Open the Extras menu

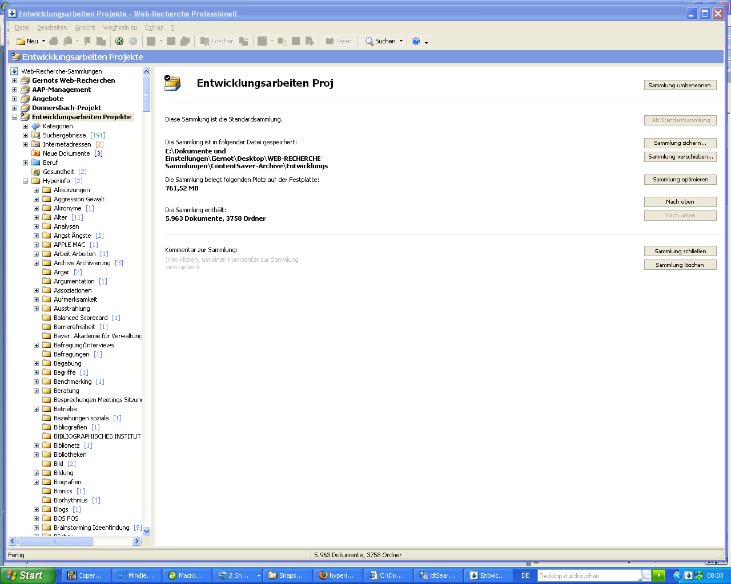click(154, 27)
